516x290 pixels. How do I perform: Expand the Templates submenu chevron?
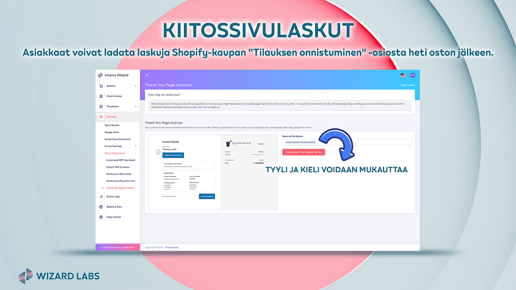136,106
